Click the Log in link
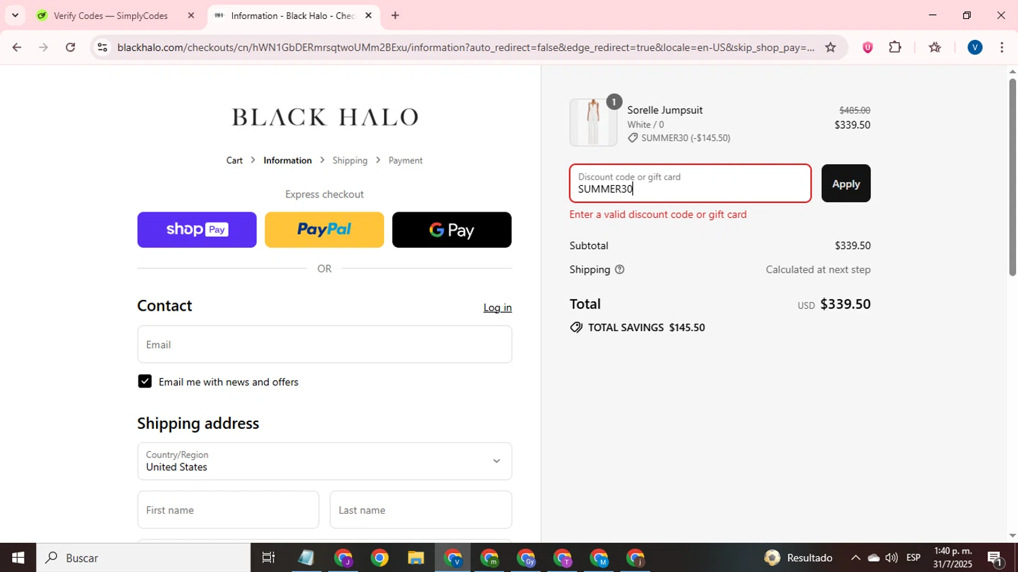 [497, 307]
